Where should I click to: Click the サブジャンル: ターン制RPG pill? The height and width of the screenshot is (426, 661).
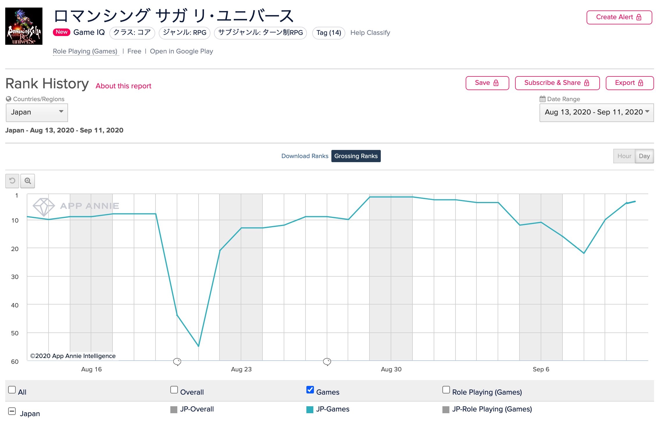click(x=260, y=33)
